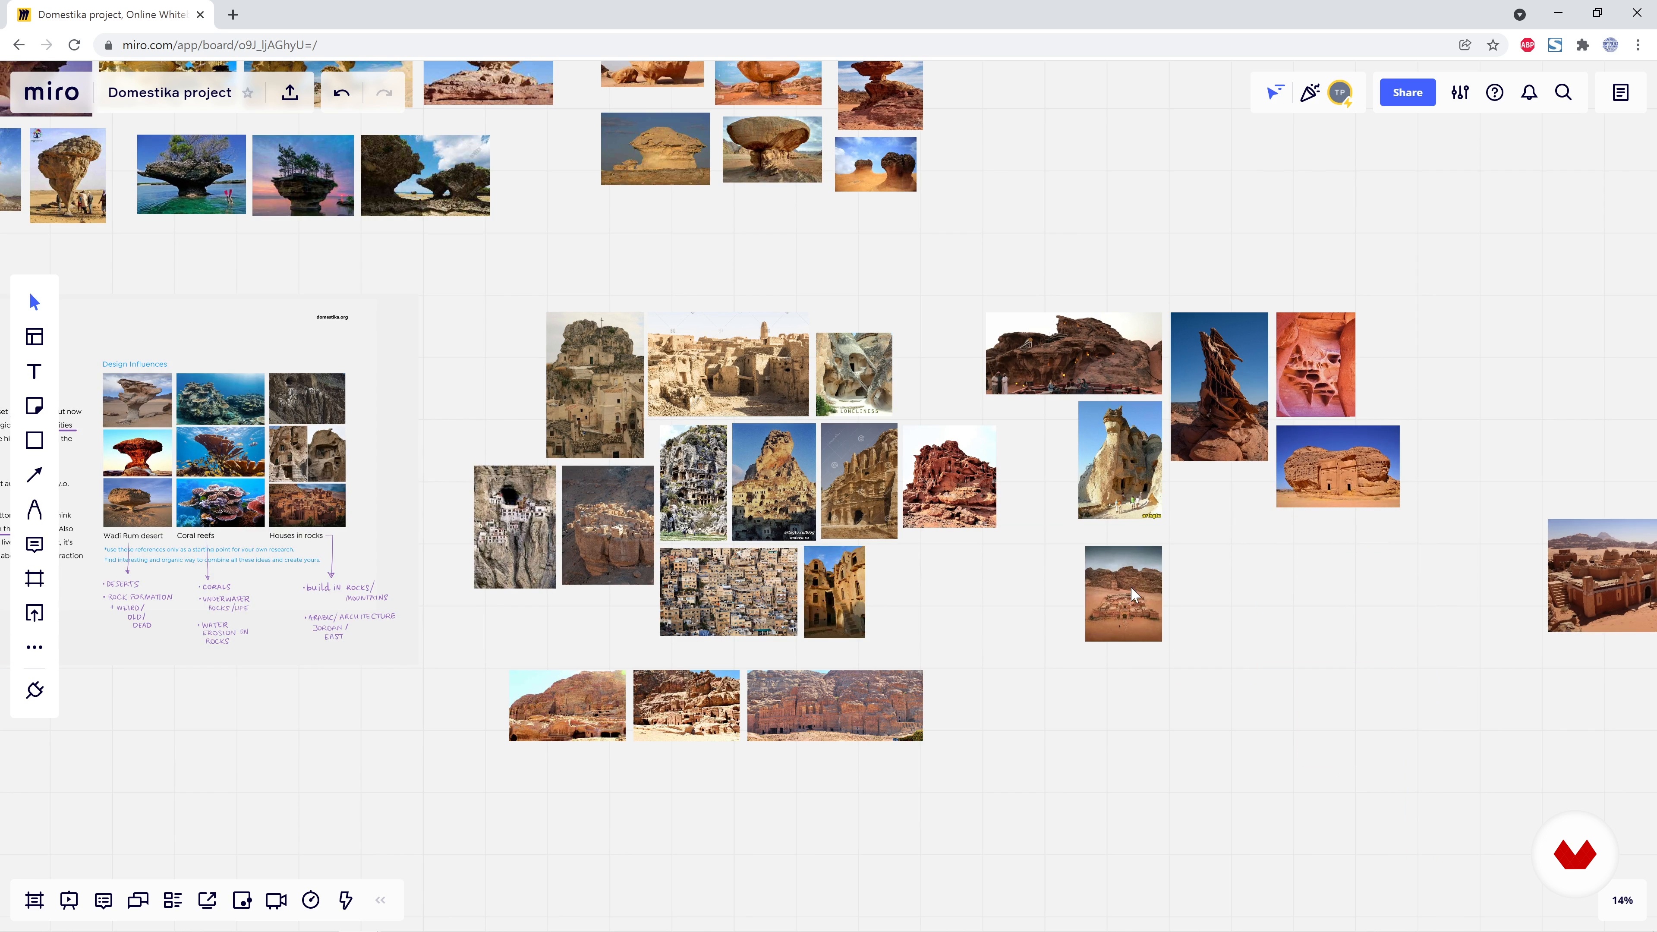The height and width of the screenshot is (932, 1657).
Task: Select the Frame tool
Action: pos(35,578)
